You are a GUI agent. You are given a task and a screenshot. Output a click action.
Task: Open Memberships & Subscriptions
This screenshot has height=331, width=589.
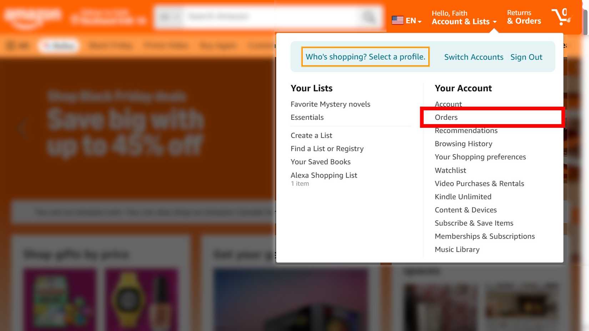484,236
